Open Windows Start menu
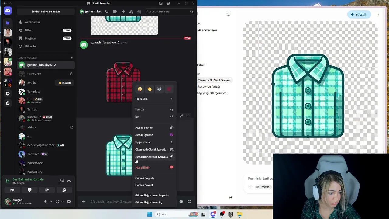The width and height of the screenshot is (389, 219). pyautogui.click(x=150, y=214)
